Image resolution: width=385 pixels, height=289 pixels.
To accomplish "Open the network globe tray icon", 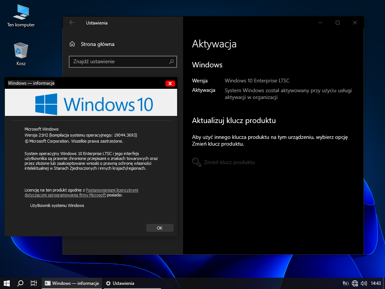I will tap(355, 283).
